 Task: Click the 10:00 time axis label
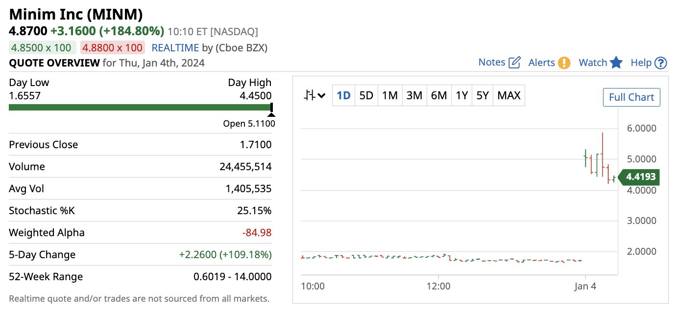[313, 287]
